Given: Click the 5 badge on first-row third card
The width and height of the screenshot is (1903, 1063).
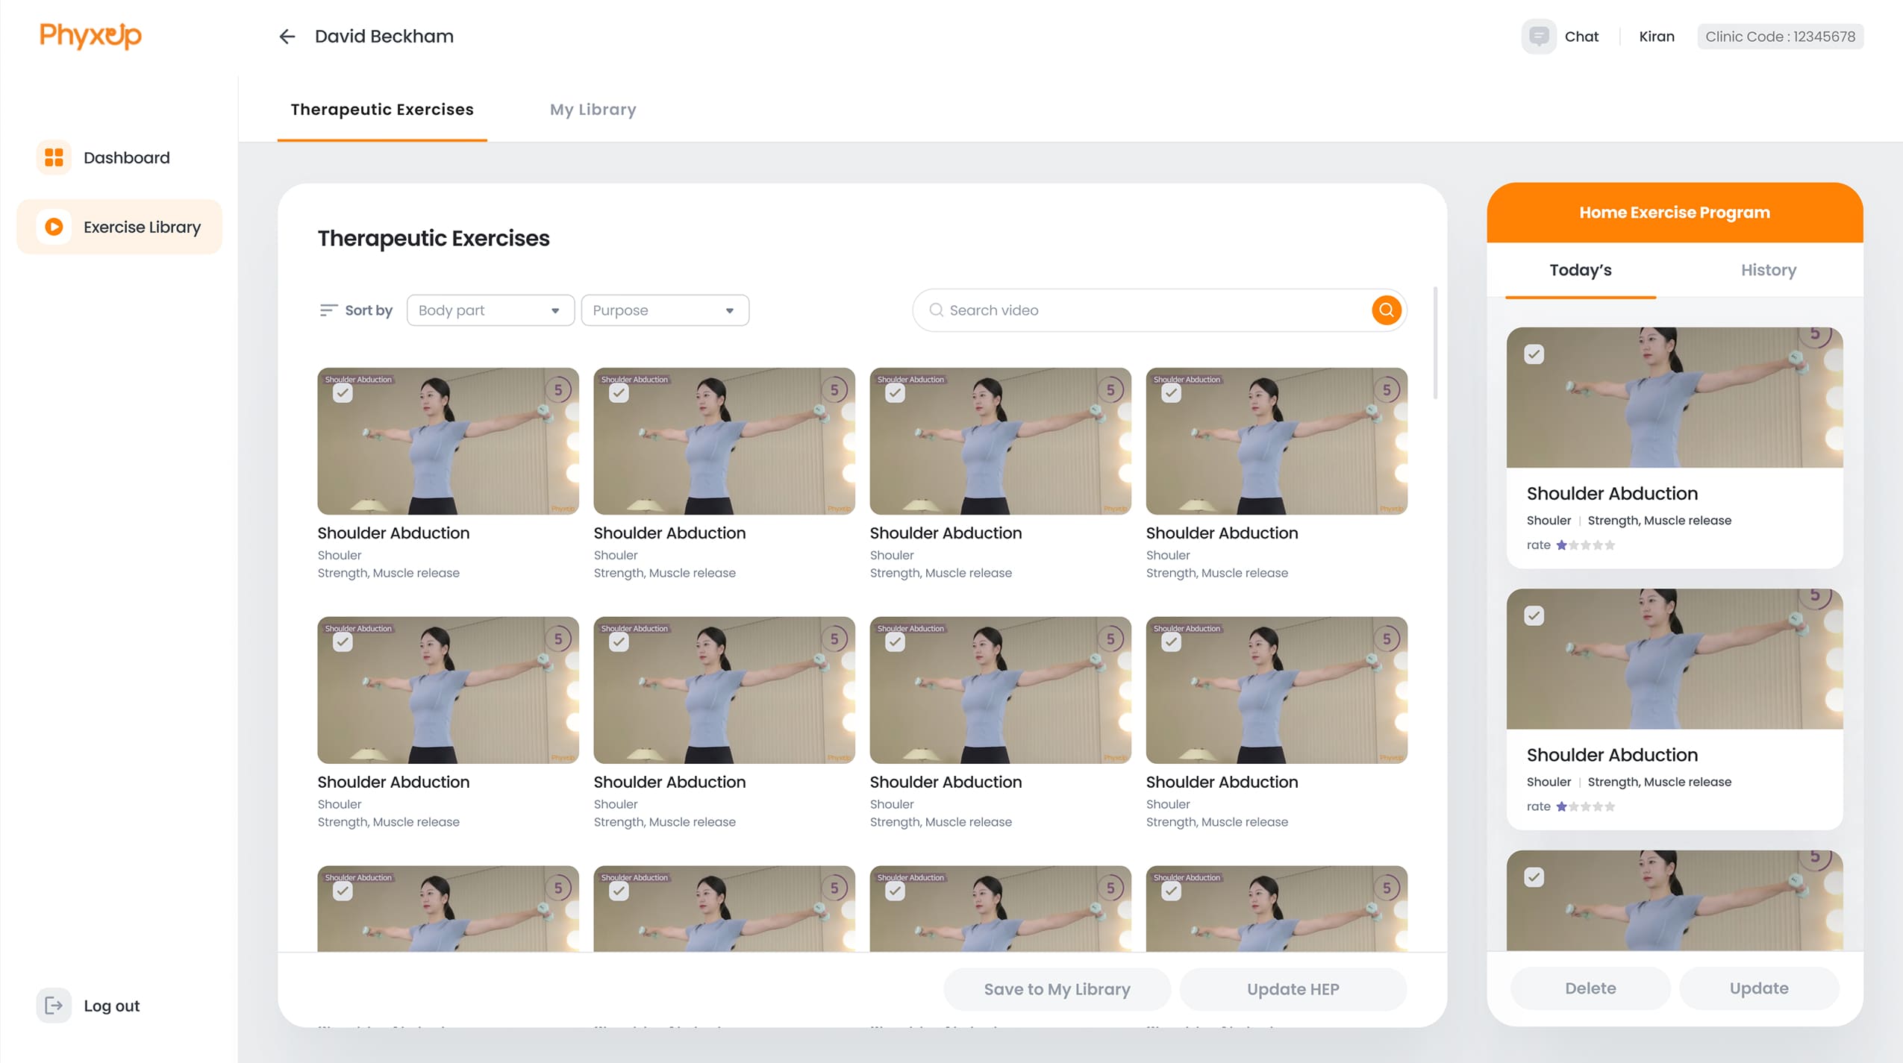Looking at the screenshot, I should (x=1110, y=390).
